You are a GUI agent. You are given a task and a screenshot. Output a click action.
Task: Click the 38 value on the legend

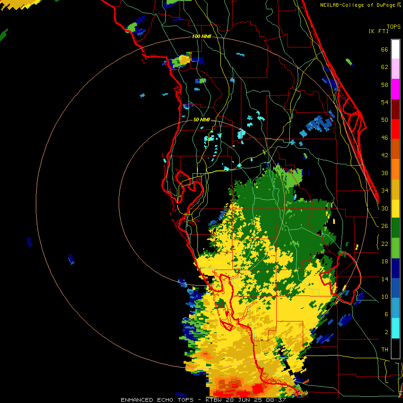pos(385,173)
